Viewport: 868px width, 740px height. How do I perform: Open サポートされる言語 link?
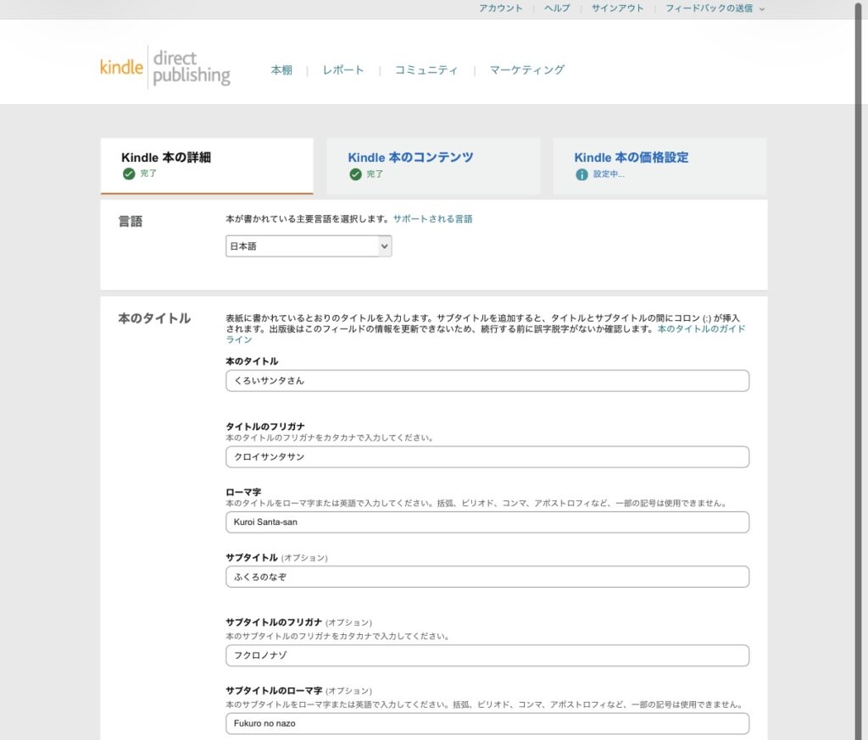(433, 219)
